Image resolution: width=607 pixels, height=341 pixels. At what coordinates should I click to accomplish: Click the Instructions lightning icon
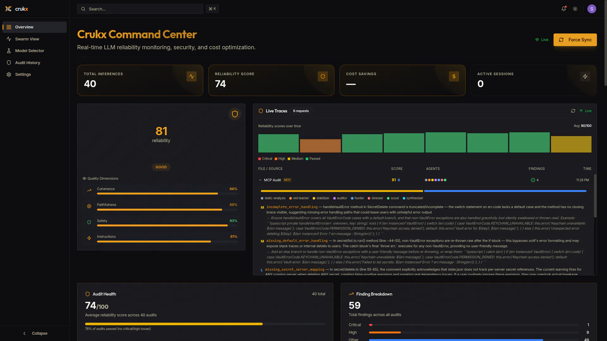pyautogui.click(x=89, y=238)
